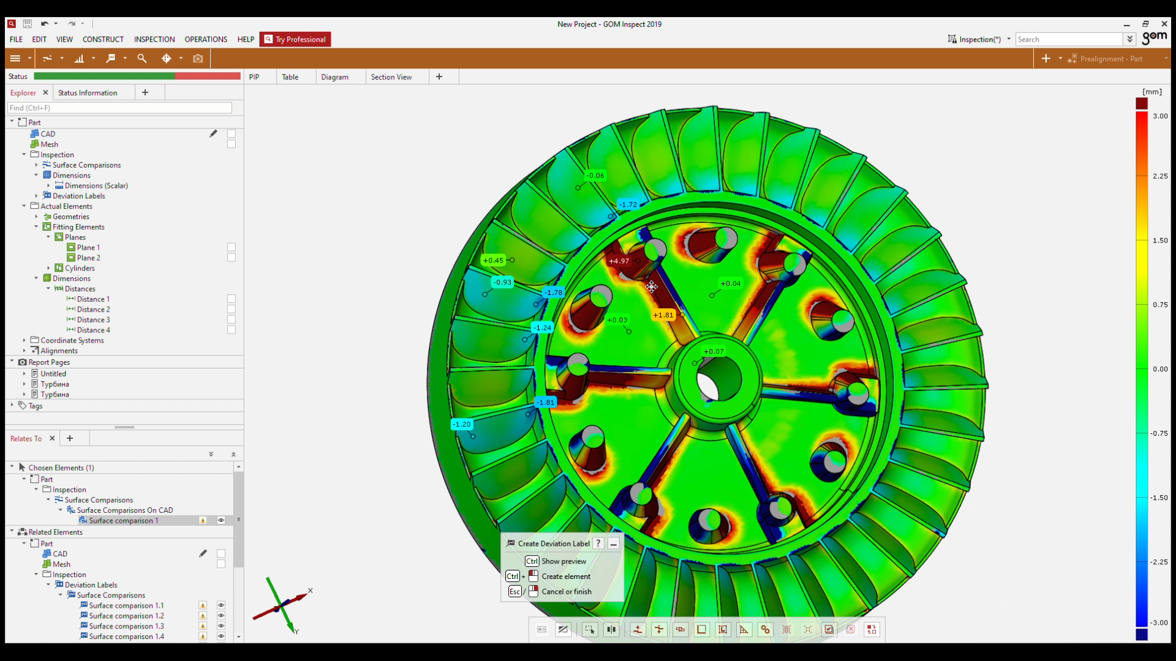Viewport: 1176px width, 661px height.
Task: Toggle the Mesh visibility checkbox in Explorer
Action: [232, 144]
